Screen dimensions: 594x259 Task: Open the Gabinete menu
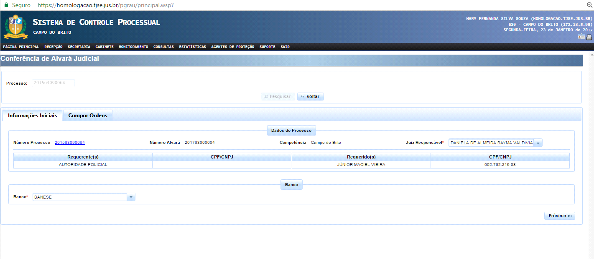[104, 47]
